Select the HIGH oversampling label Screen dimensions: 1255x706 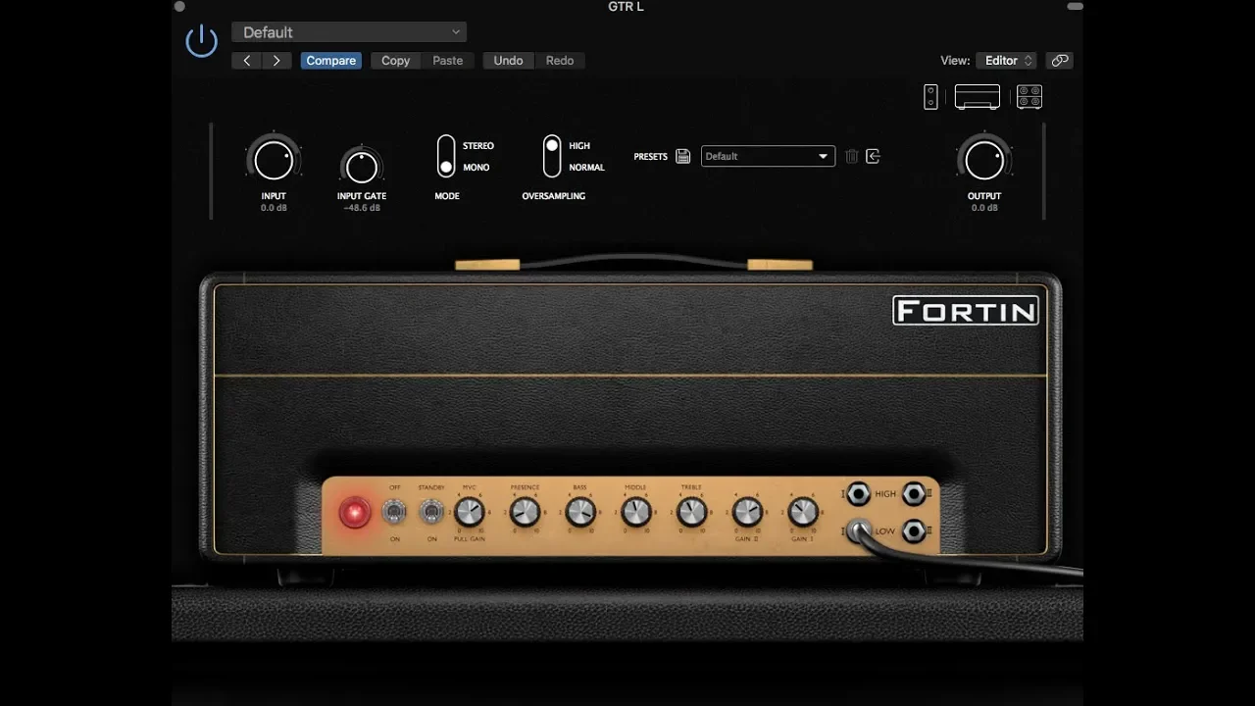click(x=579, y=146)
